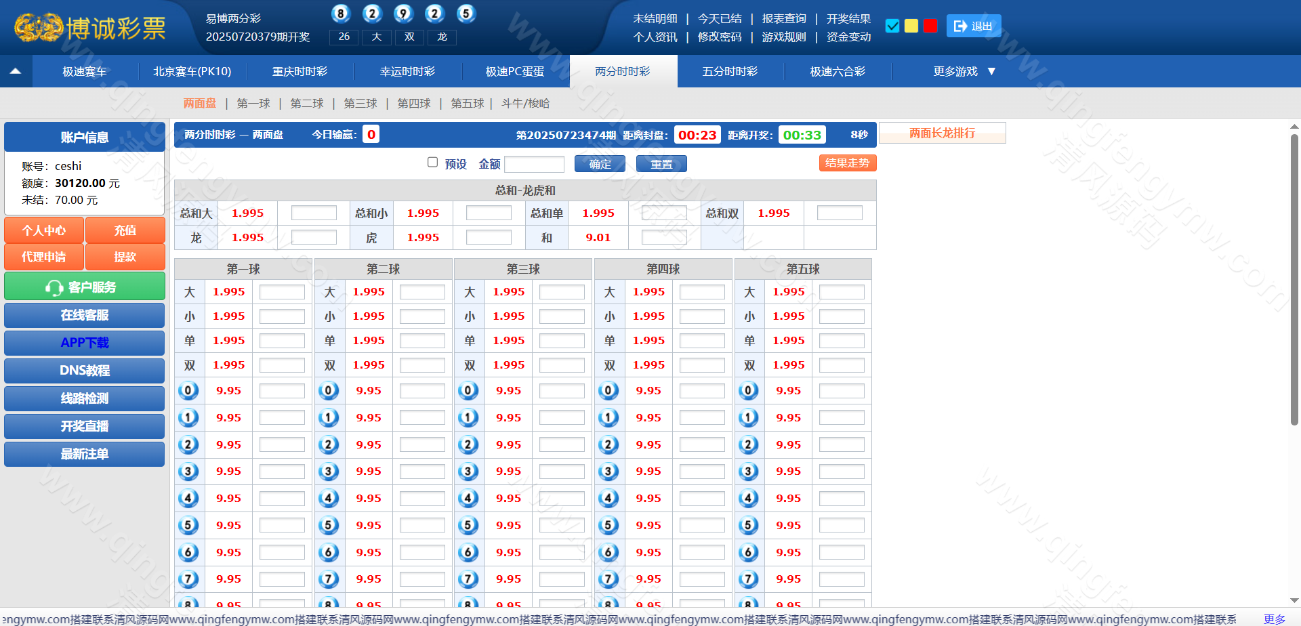Choose the yellow theme color swatch
The height and width of the screenshot is (626, 1301).
coord(911,26)
